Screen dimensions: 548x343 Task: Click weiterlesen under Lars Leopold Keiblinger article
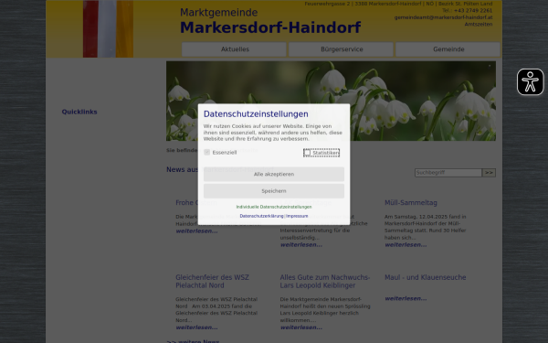coord(301,327)
